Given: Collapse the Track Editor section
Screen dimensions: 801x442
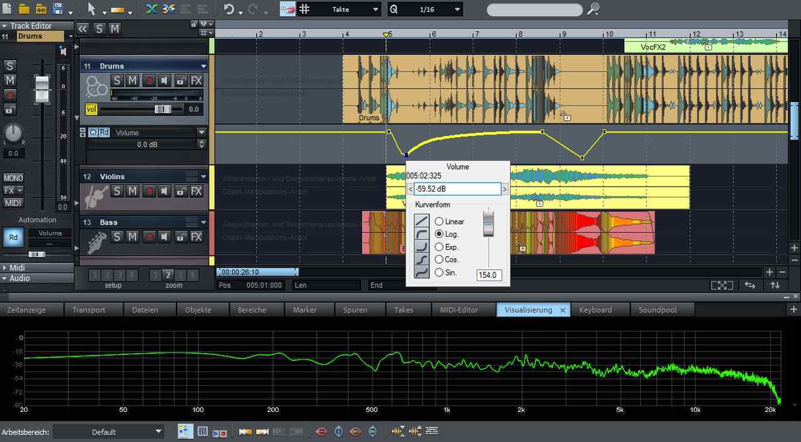Looking at the screenshot, I should point(4,26).
